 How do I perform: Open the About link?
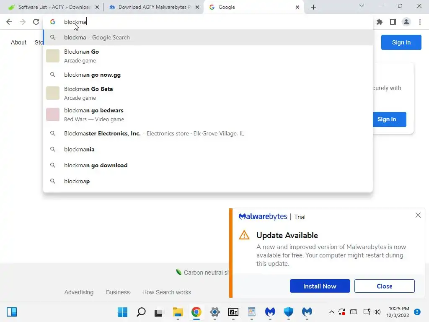click(18, 42)
